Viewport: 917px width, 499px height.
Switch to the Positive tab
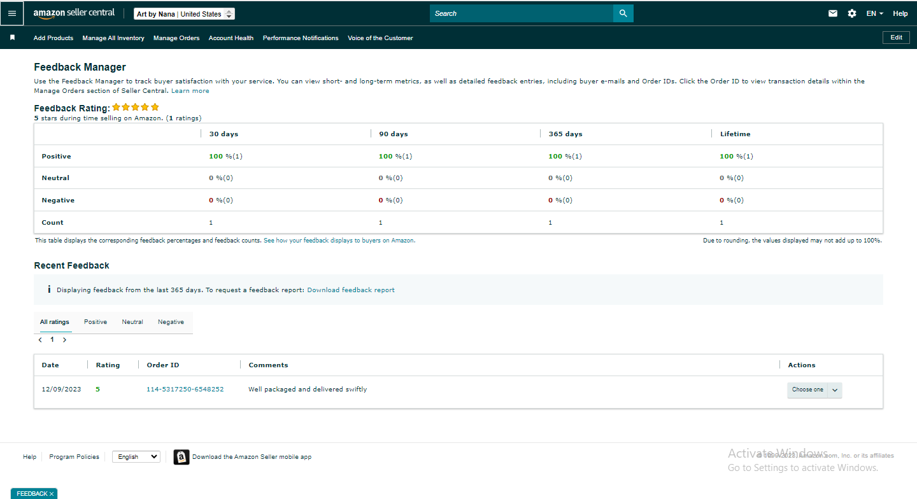tap(96, 322)
